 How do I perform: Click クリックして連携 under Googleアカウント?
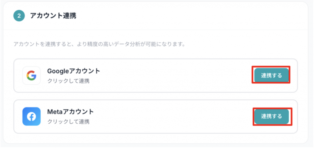68,81
